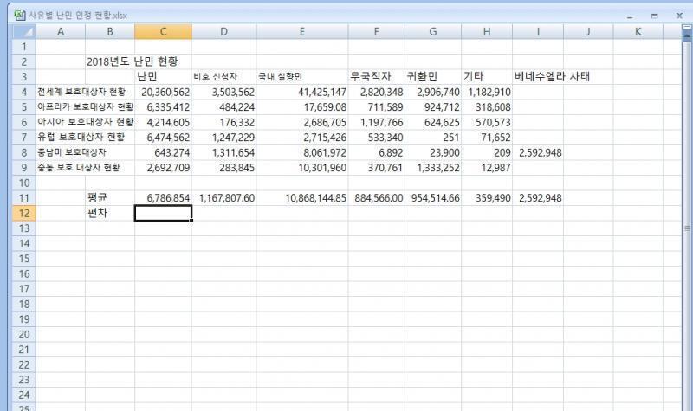Click the 기타 header cell
This screenshot has width=693, height=411.
[487, 77]
